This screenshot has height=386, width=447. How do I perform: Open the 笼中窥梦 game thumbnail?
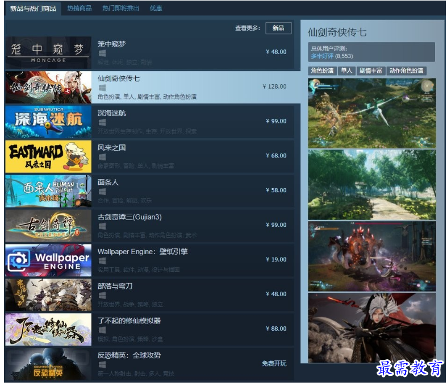(x=48, y=52)
